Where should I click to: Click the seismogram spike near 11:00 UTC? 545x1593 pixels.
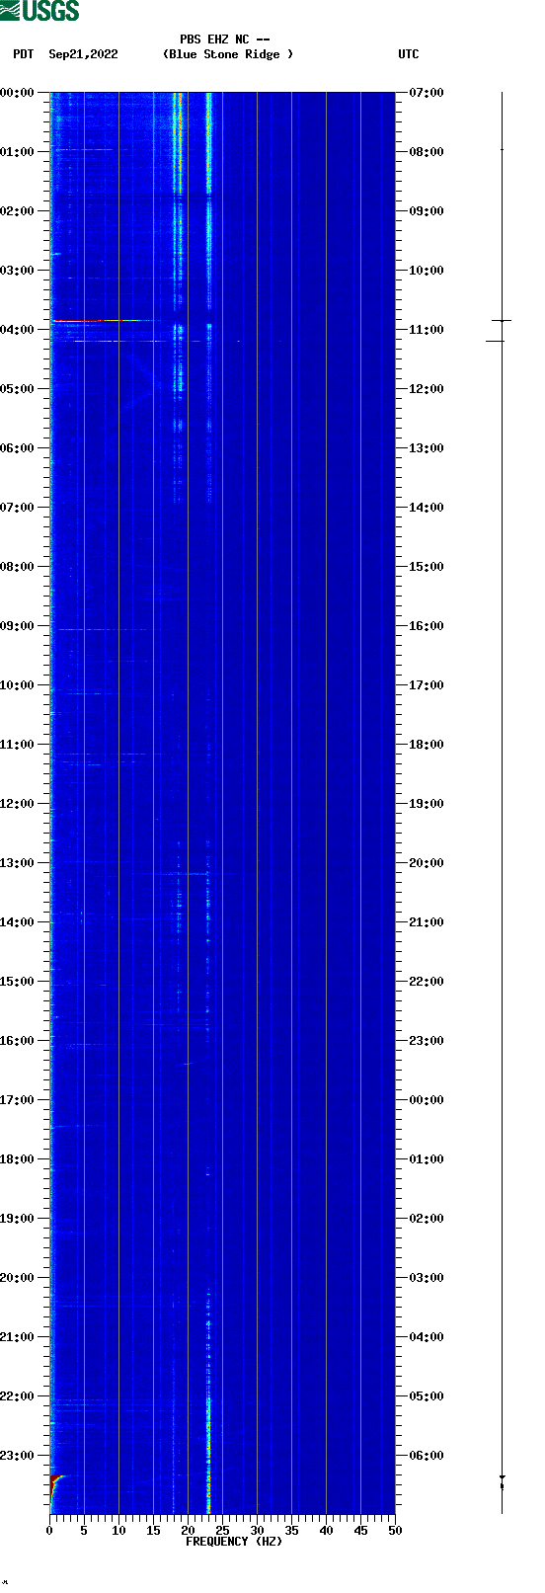[502, 320]
